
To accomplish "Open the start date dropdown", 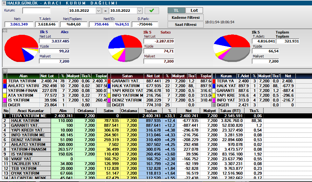I will click(x=98, y=11).
